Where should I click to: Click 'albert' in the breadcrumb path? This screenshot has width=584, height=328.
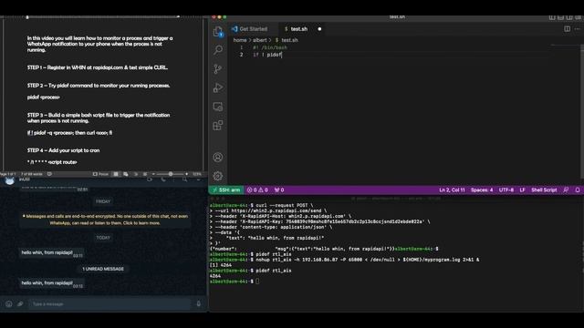click(259, 40)
